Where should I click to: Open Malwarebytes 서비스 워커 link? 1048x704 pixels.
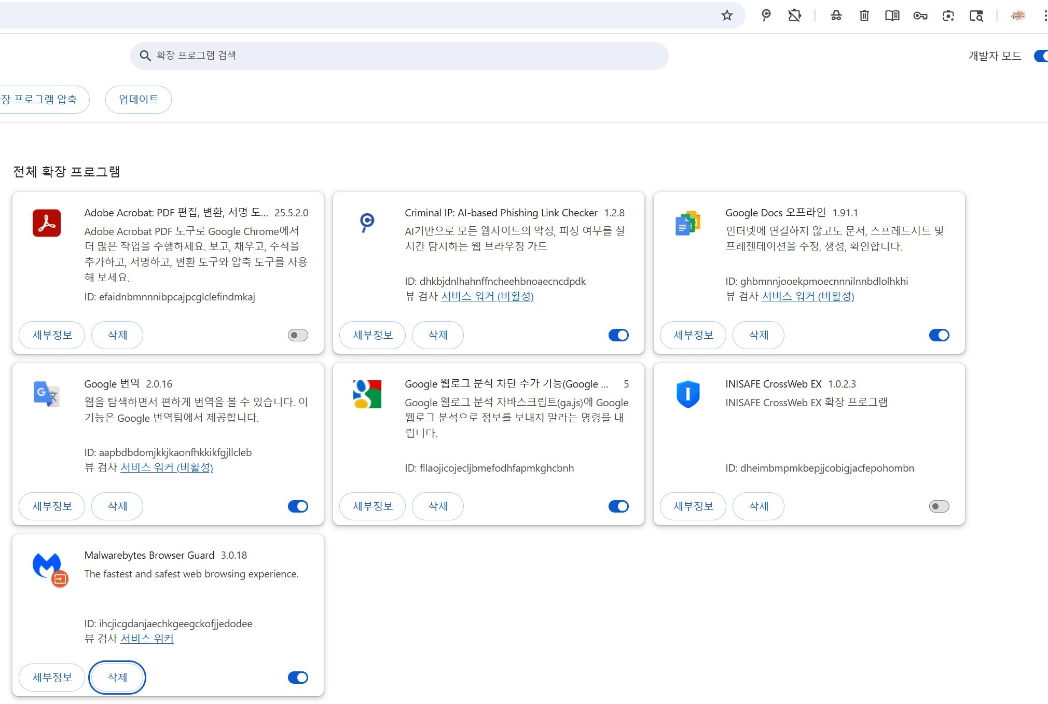pos(147,639)
